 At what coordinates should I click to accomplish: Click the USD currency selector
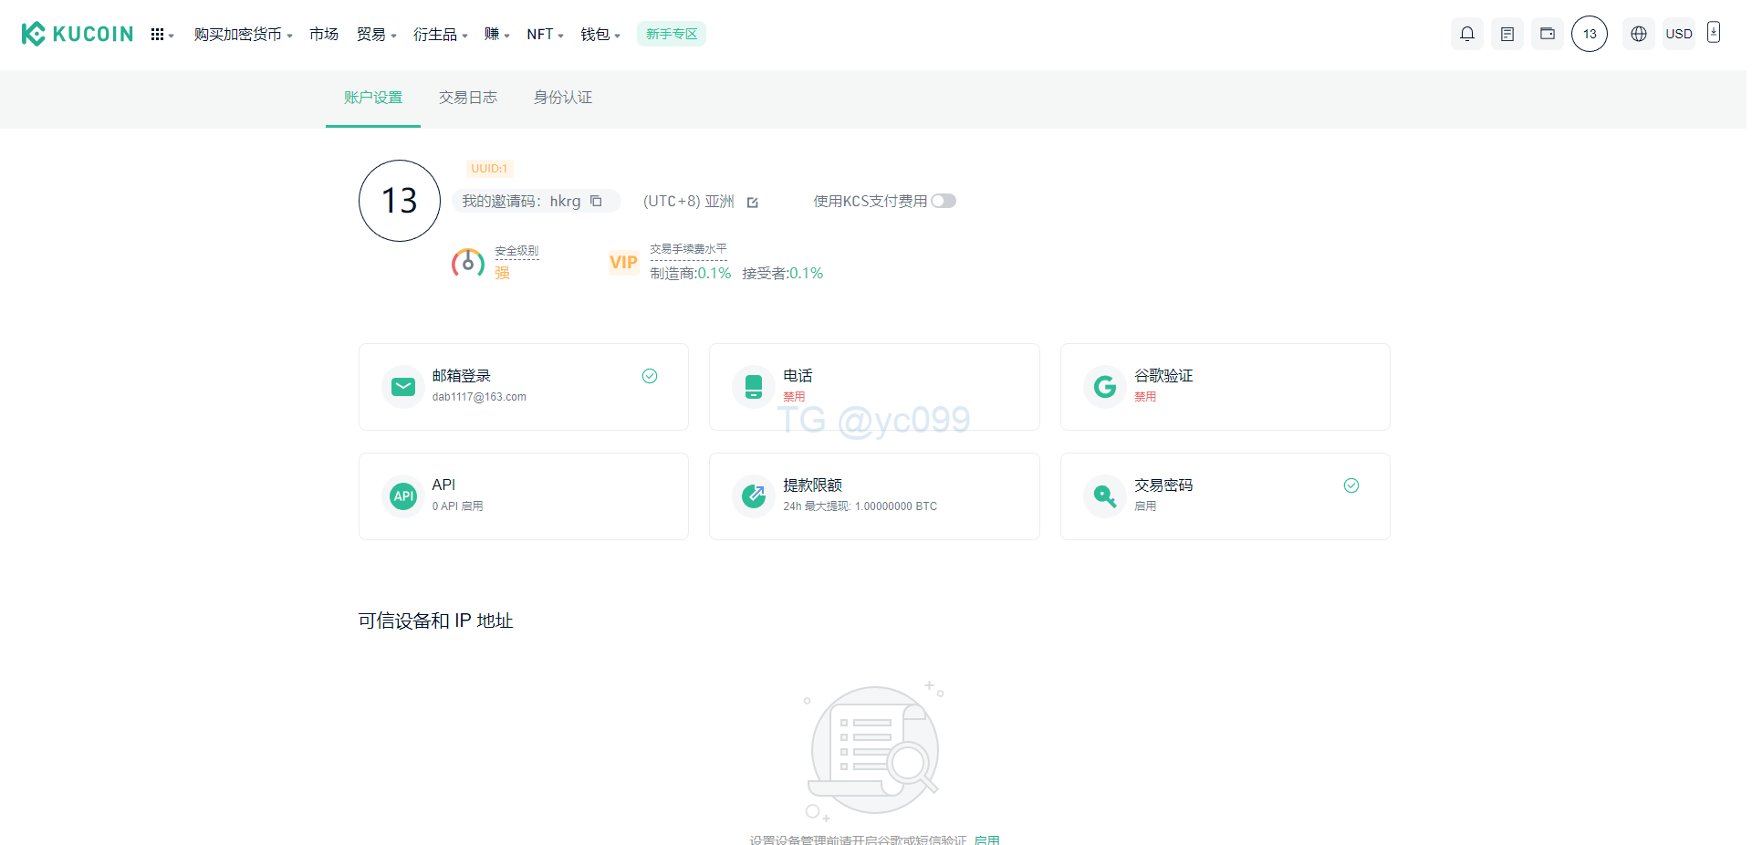(1678, 34)
